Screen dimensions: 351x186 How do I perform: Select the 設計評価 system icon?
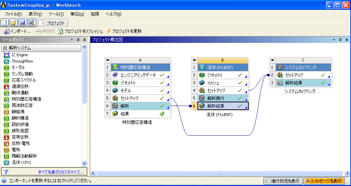(x=6, y=124)
